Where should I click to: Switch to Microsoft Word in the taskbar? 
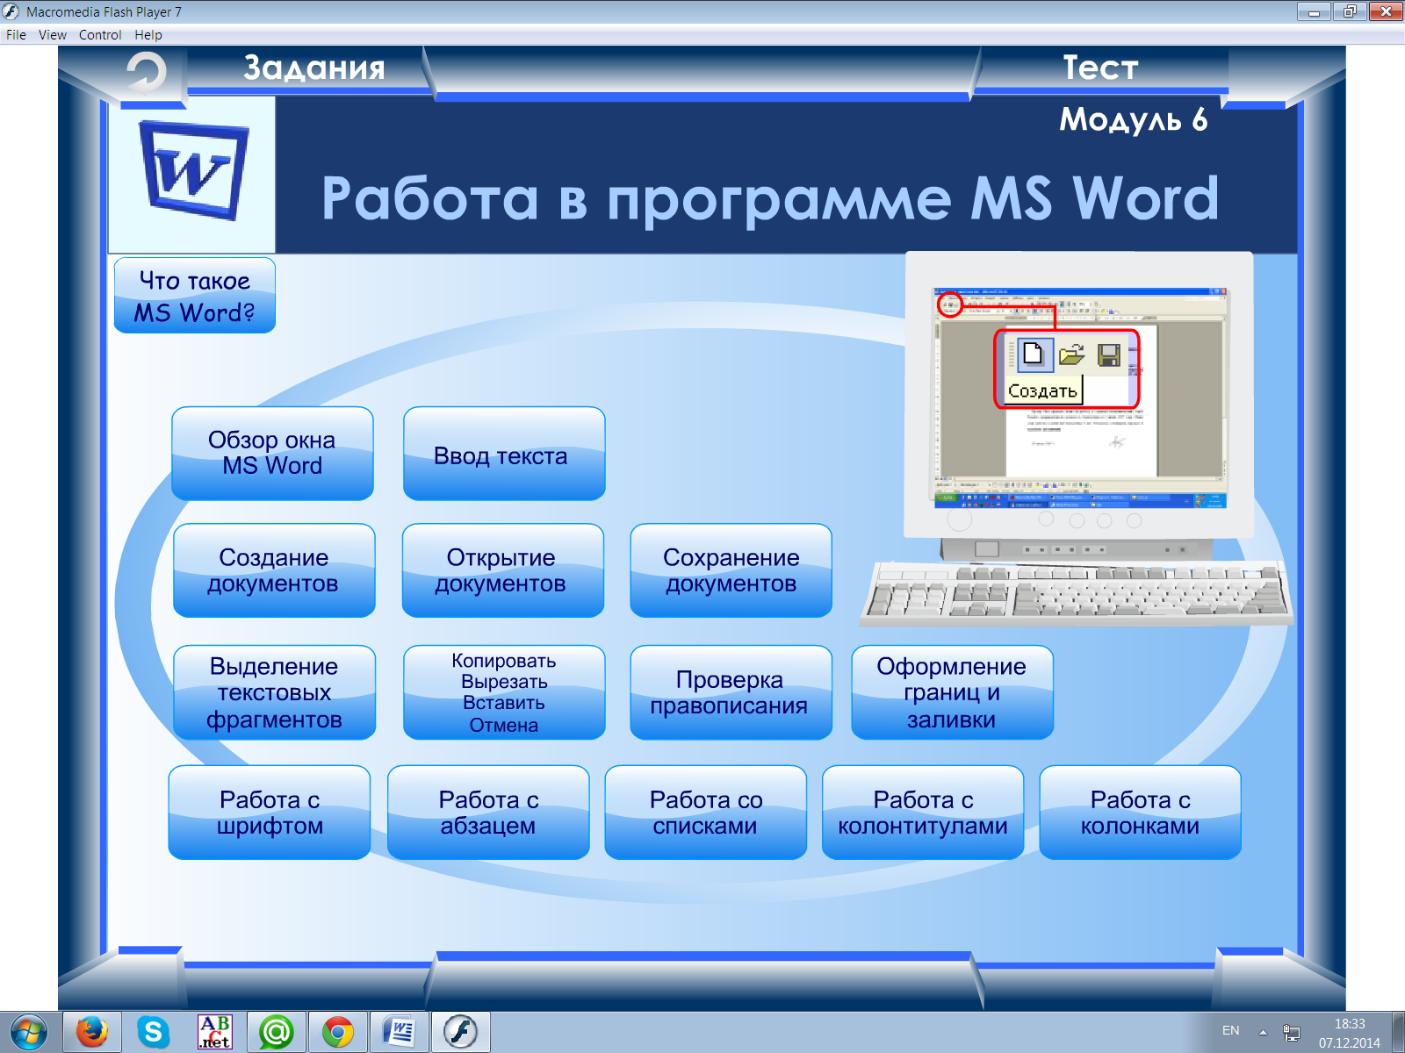click(x=399, y=1032)
